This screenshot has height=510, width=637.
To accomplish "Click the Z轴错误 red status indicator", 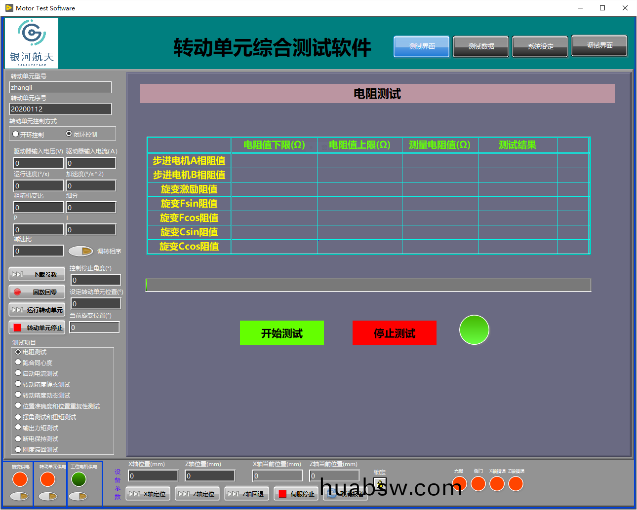I will pyautogui.click(x=516, y=484).
